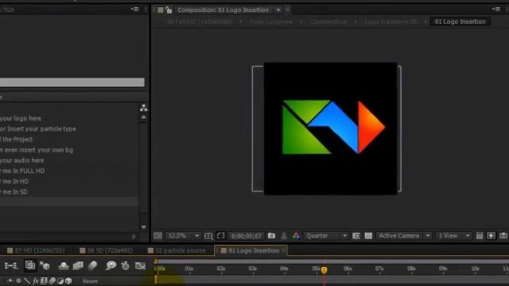Open the Active Camera dropdown

(404, 236)
